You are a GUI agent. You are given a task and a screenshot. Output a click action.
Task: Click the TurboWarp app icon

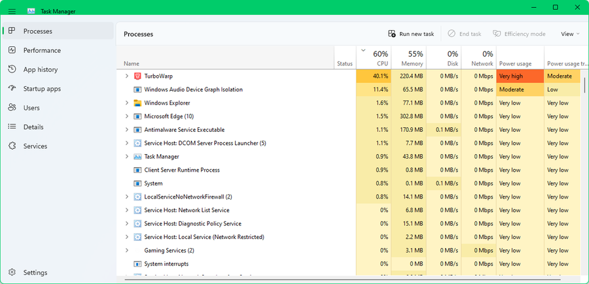pos(137,76)
